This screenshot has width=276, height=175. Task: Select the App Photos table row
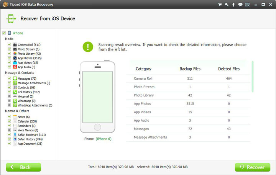point(188,104)
